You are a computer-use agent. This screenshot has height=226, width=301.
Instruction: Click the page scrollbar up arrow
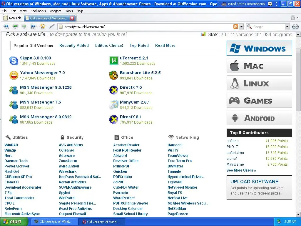(298, 34)
